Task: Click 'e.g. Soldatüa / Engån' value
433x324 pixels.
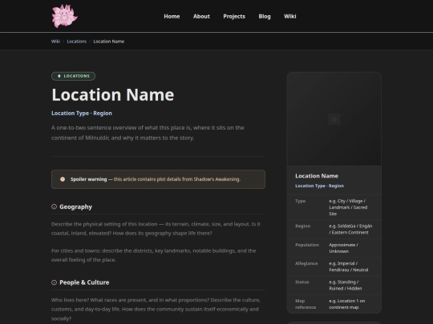Action: click(x=350, y=230)
